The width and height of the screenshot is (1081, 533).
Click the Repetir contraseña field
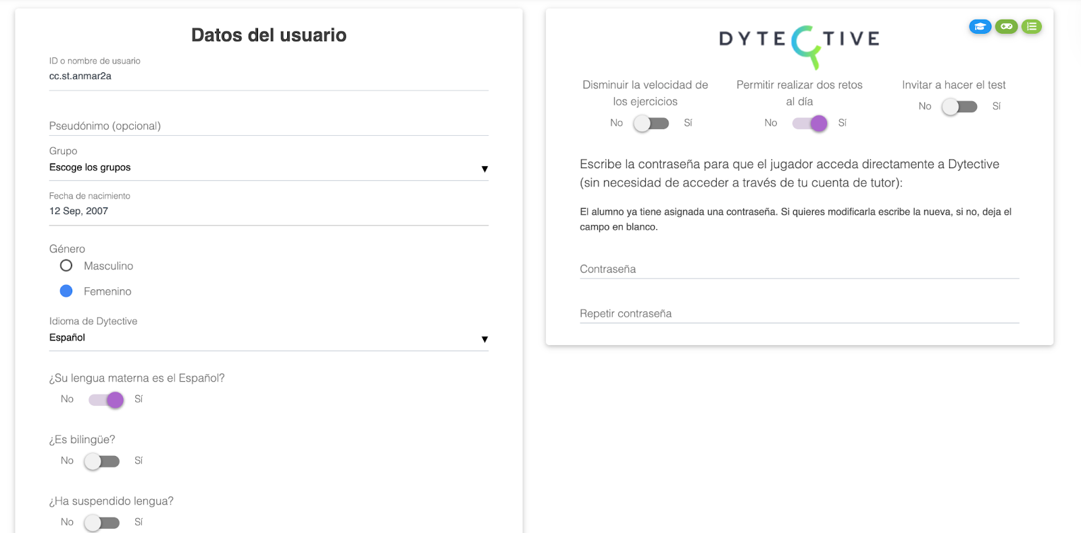pos(799,313)
